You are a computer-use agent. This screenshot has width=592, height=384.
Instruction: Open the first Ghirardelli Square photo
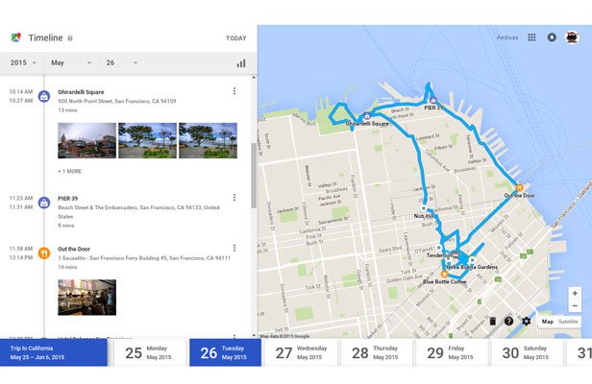tap(86, 140)
